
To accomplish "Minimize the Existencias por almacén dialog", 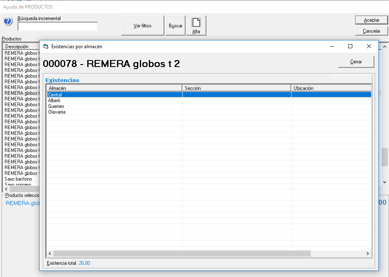I will click(331, 47).
